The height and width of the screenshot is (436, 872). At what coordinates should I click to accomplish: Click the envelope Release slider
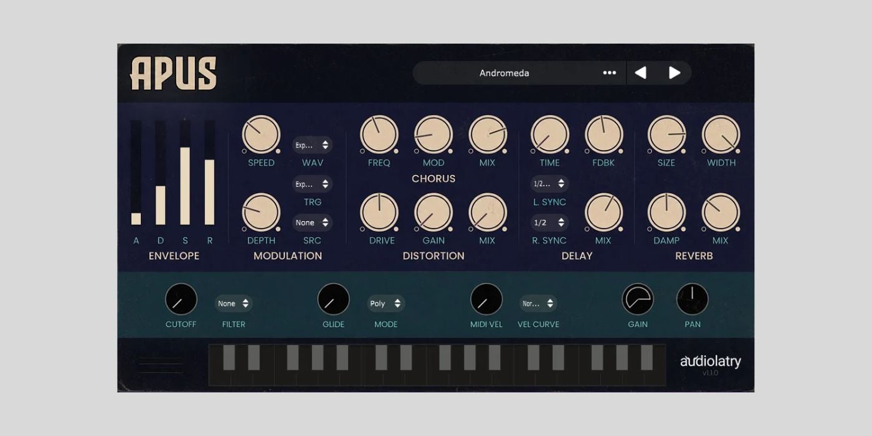(210, 173)
